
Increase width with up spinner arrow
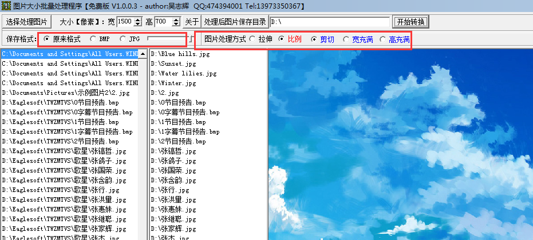pyautogui.click(x=138, y=19)
